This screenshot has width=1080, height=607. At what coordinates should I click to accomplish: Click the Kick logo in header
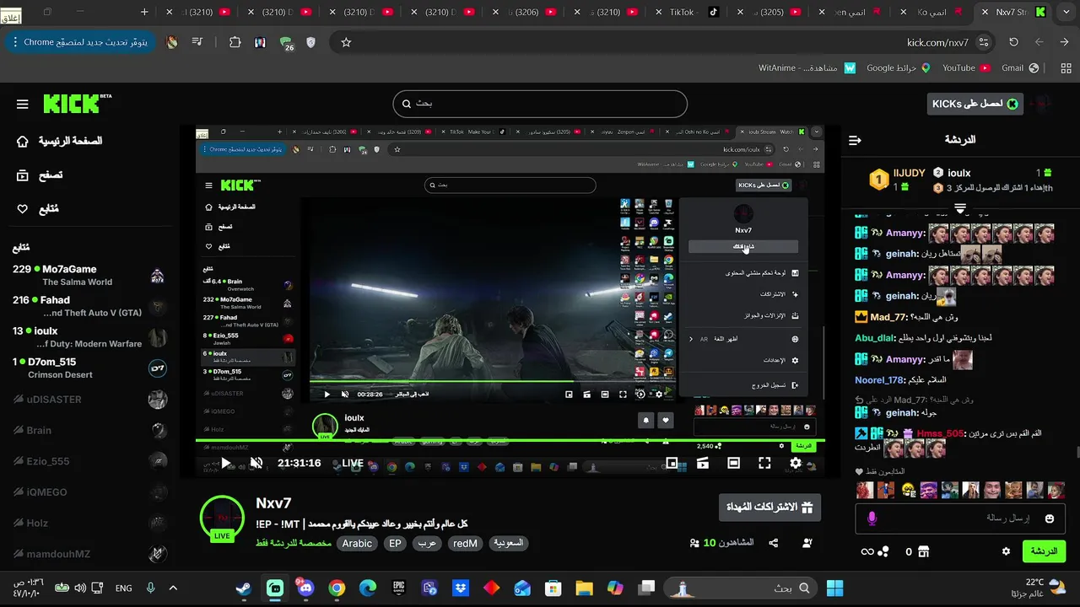(77, 103)
